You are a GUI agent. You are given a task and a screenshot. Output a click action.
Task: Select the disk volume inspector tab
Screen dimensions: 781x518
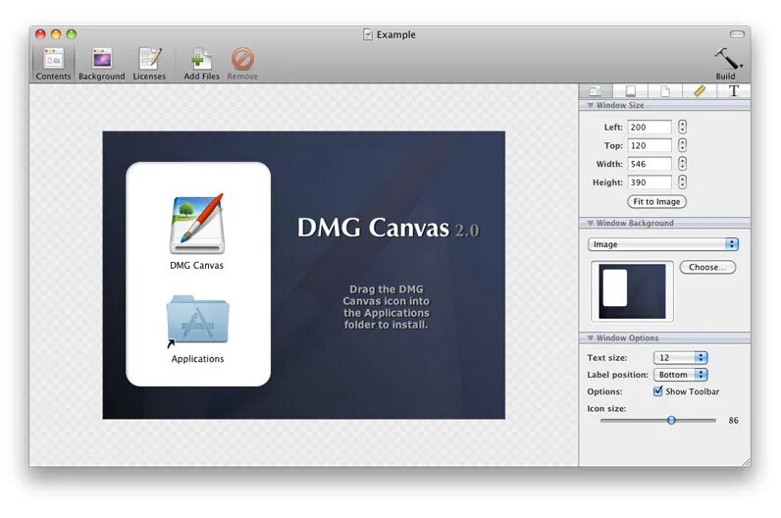point(631,91)
